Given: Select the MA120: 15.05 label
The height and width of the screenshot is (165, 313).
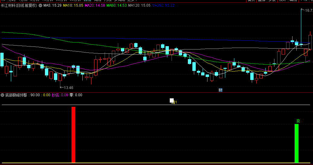Looking at the screenshot, I should tap(139, 5).
